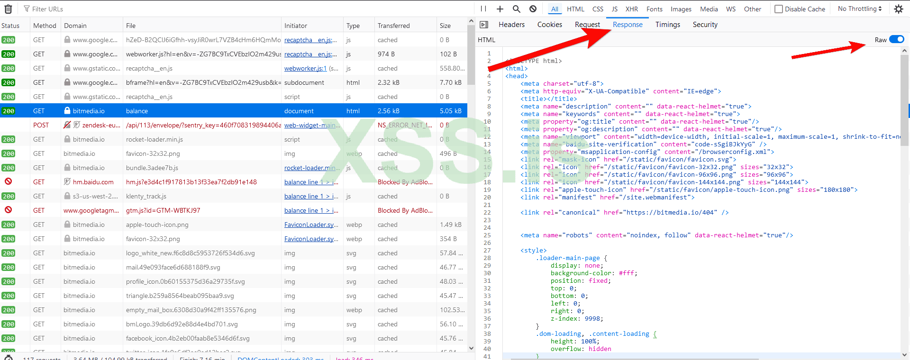Switch to the Timings tab
This screenshot has width=910, height=360.
pos(667,25)
